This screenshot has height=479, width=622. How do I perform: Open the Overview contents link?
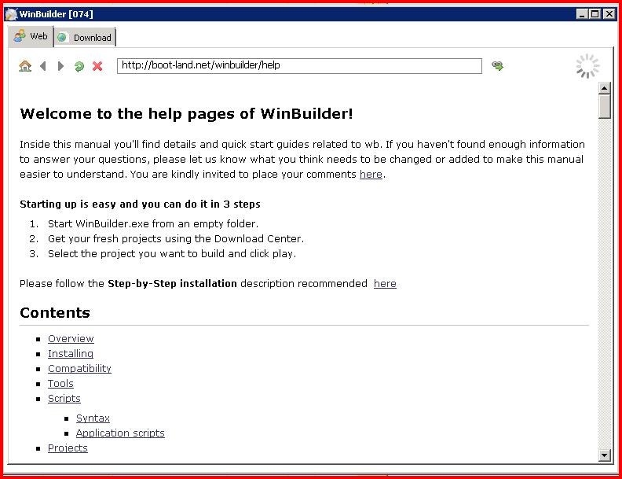click(71, 339)
